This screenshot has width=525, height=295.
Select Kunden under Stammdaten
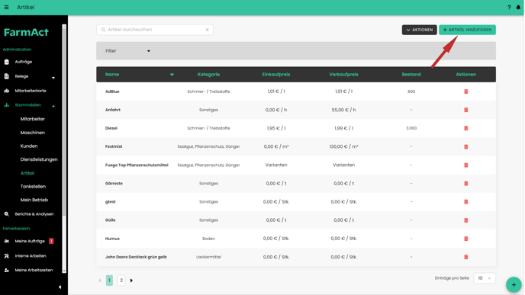tap(29, 146)
